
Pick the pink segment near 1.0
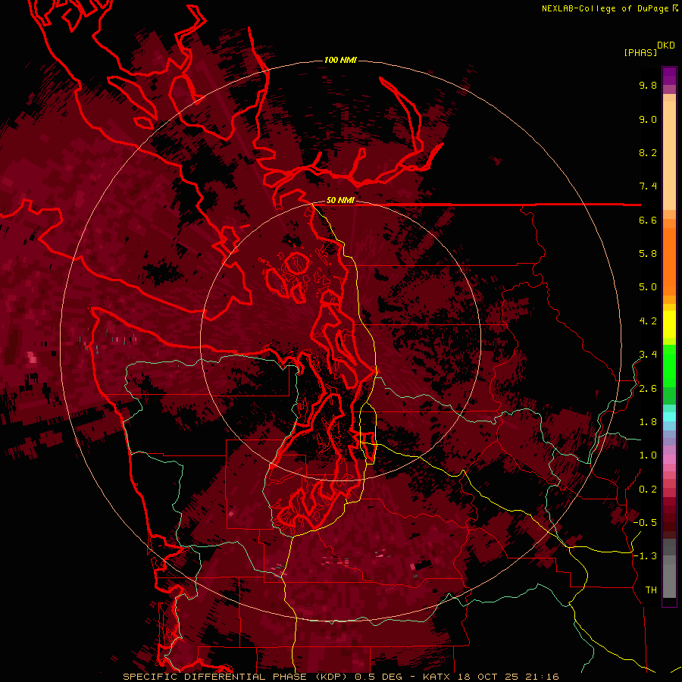[669, 459]
